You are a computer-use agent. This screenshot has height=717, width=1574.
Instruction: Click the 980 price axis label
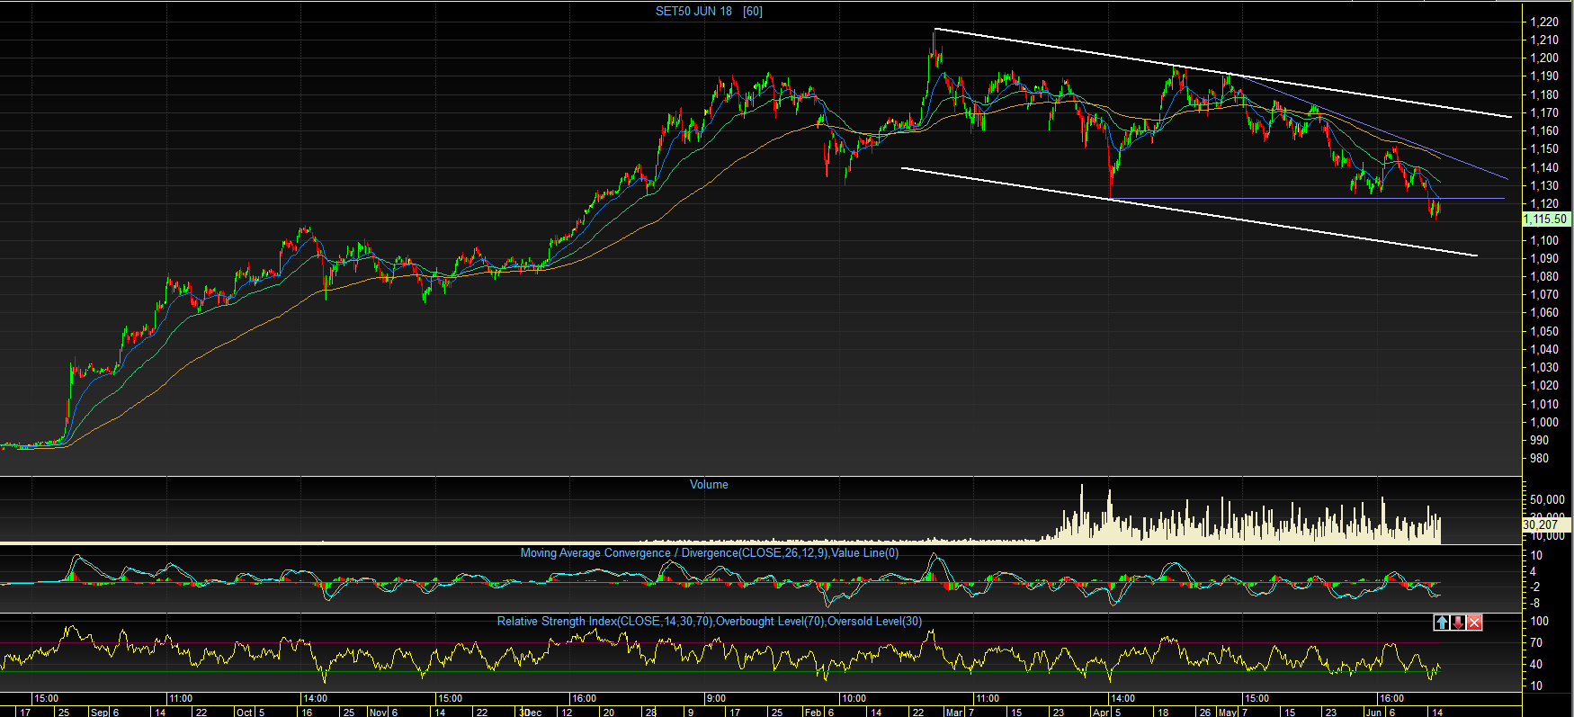(x=1540, y=458)
